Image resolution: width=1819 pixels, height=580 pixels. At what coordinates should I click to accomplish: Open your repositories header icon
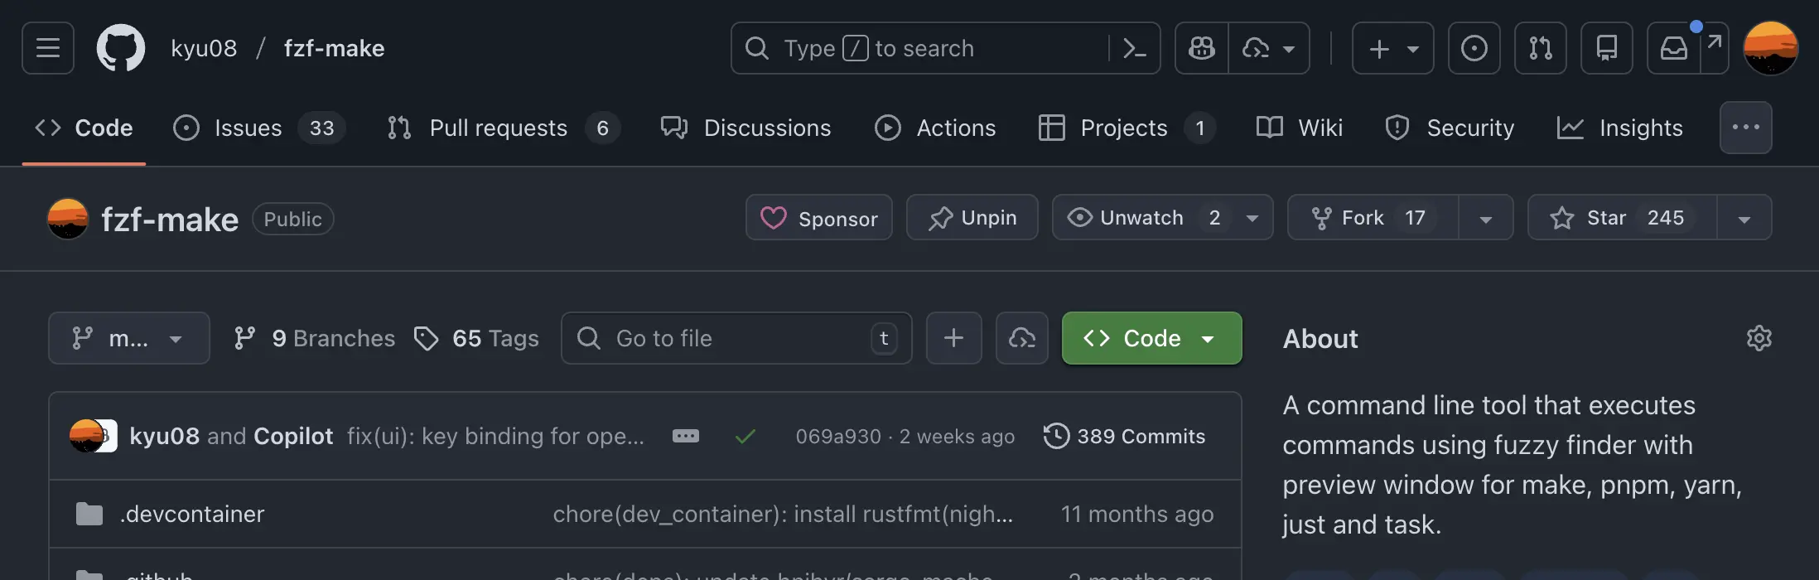click(1607, 48)
